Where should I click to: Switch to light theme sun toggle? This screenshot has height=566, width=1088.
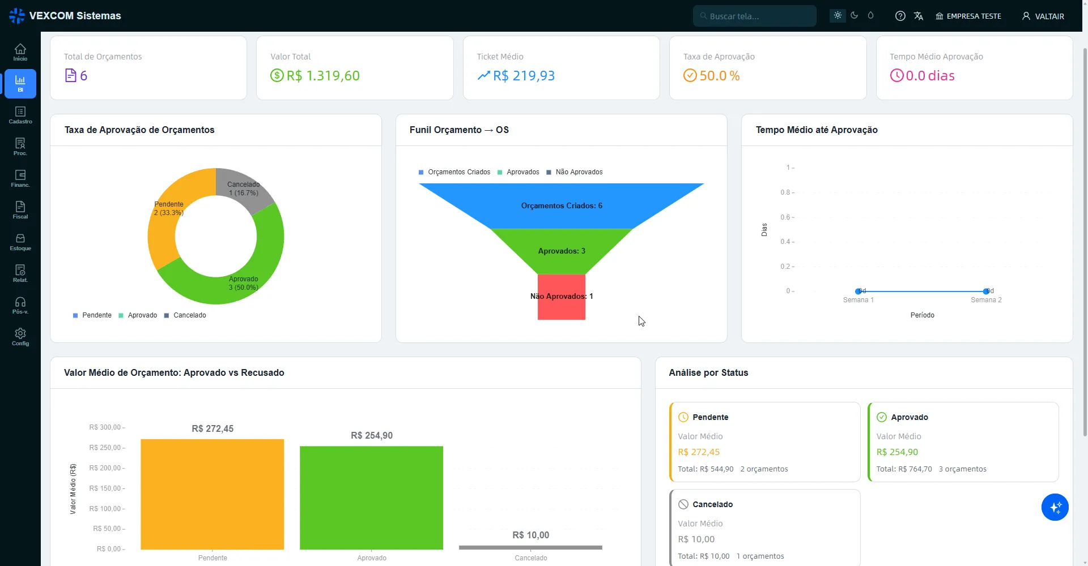tap(838, 16)
